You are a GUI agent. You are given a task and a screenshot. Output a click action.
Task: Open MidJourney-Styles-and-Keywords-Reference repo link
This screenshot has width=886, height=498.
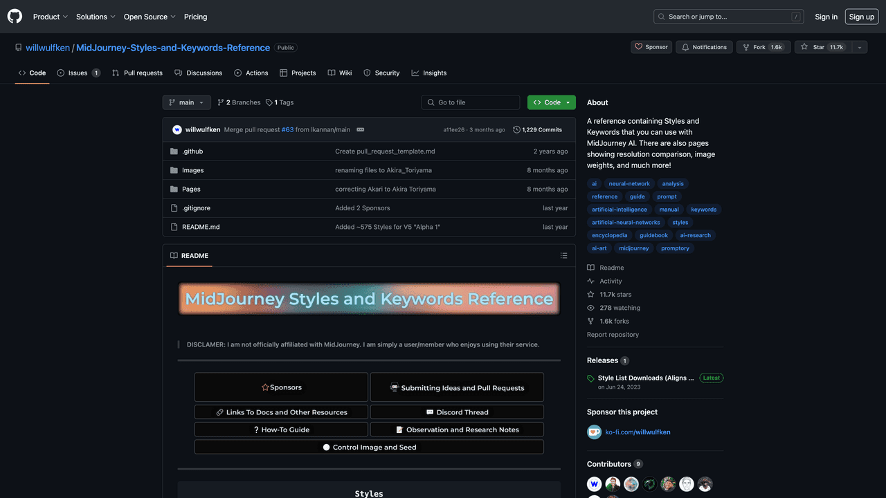coord(173,48)
